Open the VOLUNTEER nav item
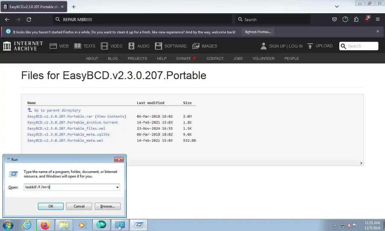The height and width of the screenshot is (231, 385). coord(263,58)
